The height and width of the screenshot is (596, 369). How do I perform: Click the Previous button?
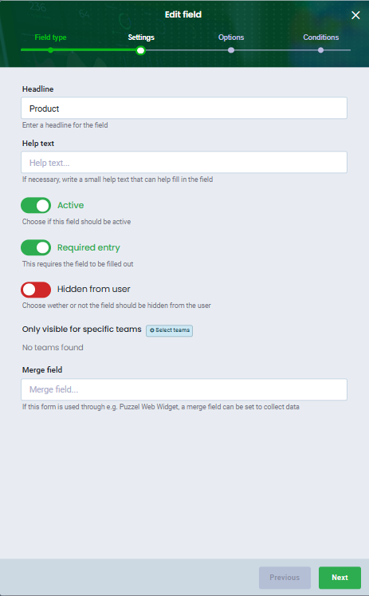tap(285, 578)
